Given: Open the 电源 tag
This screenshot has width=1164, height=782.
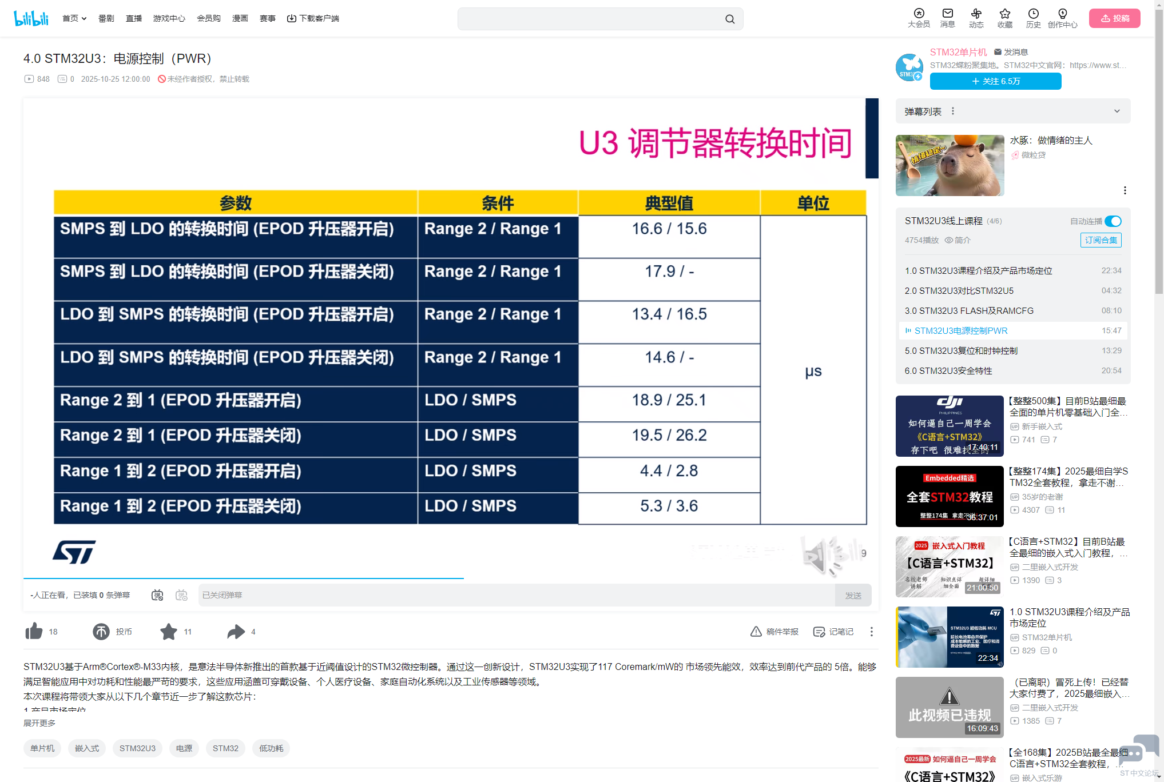Looking at the screenshot, I should (184, 748).
